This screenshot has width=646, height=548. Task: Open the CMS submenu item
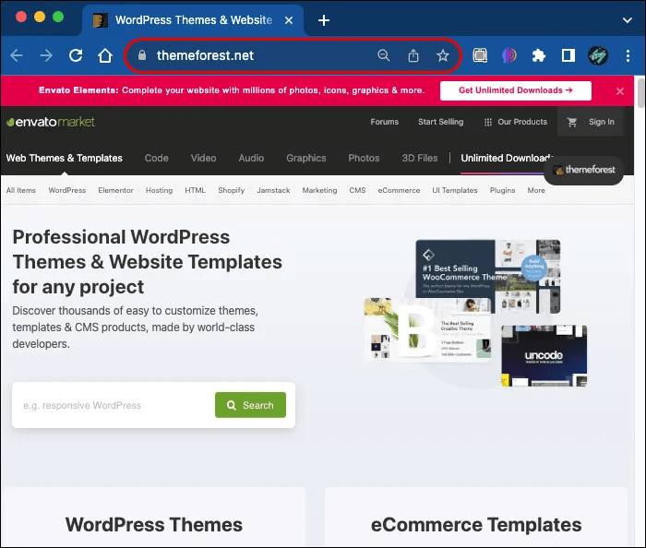click(x=358, y=190)
